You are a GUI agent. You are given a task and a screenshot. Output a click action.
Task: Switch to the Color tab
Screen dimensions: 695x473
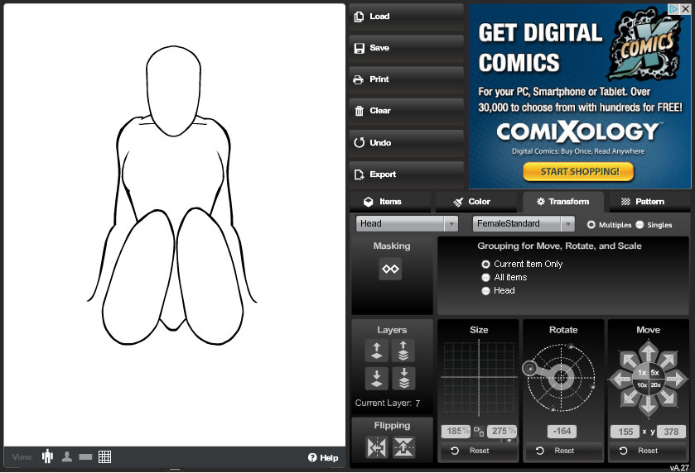[x=476, y=202]
